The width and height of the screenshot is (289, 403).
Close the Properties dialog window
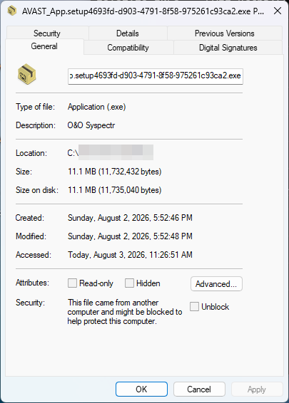coord(278,11)
